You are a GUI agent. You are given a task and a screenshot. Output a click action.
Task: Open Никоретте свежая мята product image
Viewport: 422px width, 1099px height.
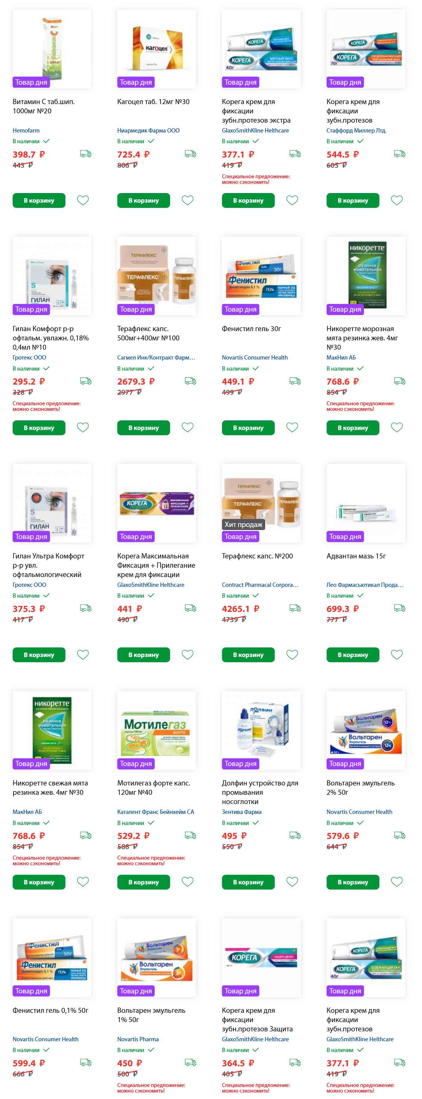52,731
